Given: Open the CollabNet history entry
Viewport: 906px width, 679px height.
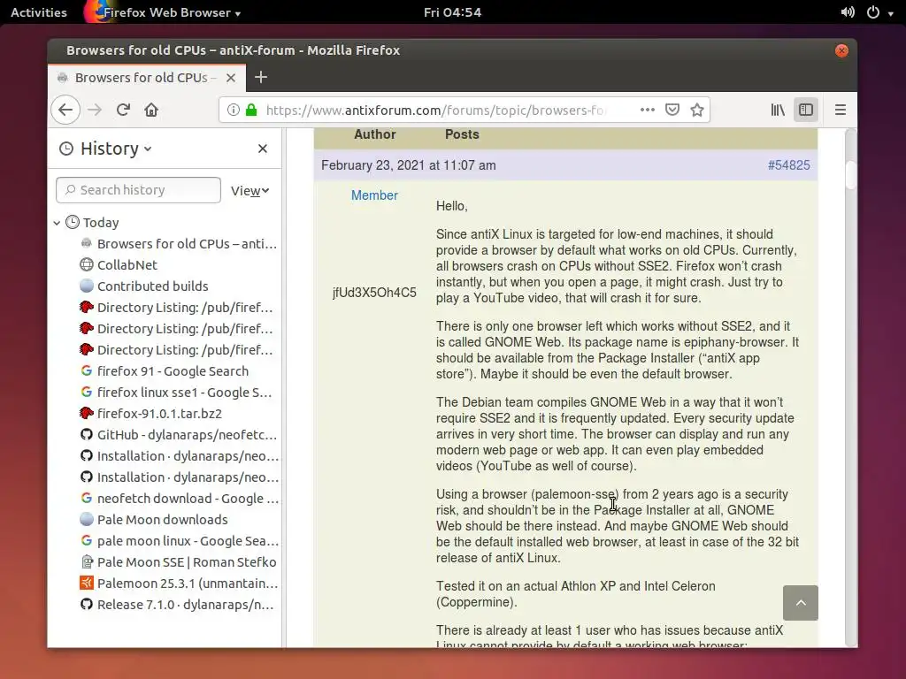Looking at the screenshot, I should point(119,265).
